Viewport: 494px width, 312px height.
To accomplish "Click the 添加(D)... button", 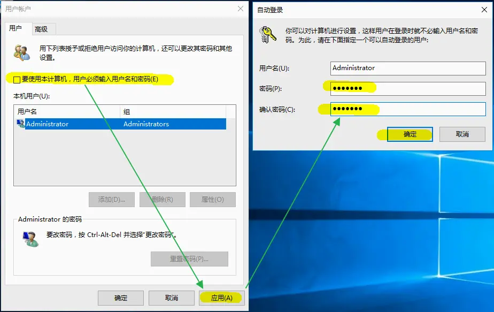I will 112,200.
